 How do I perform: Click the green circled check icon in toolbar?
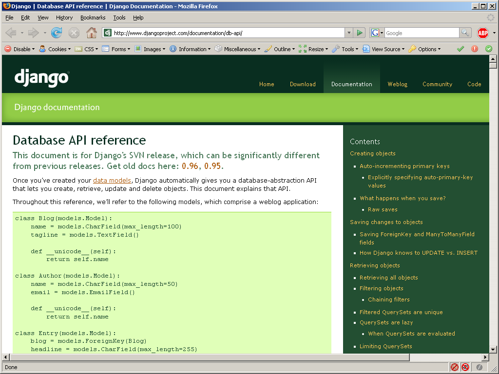pyautogui.click(x=489, y=49)
